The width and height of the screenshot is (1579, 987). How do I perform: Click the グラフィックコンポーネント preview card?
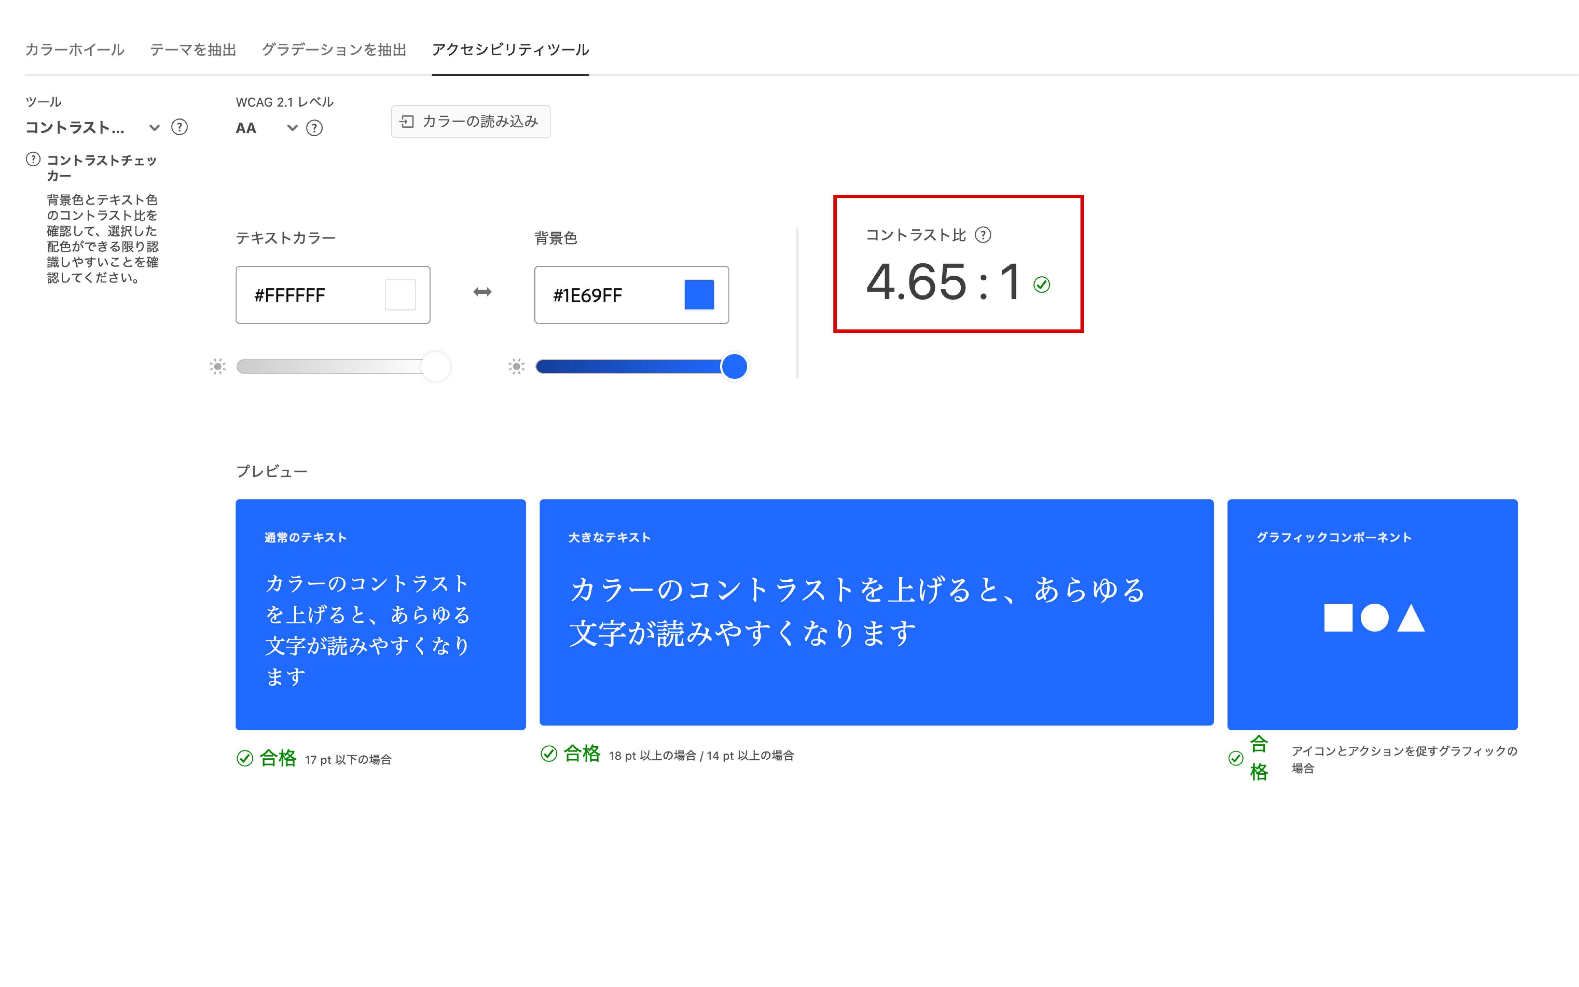pyautogui.click(x=1372, y=614)
